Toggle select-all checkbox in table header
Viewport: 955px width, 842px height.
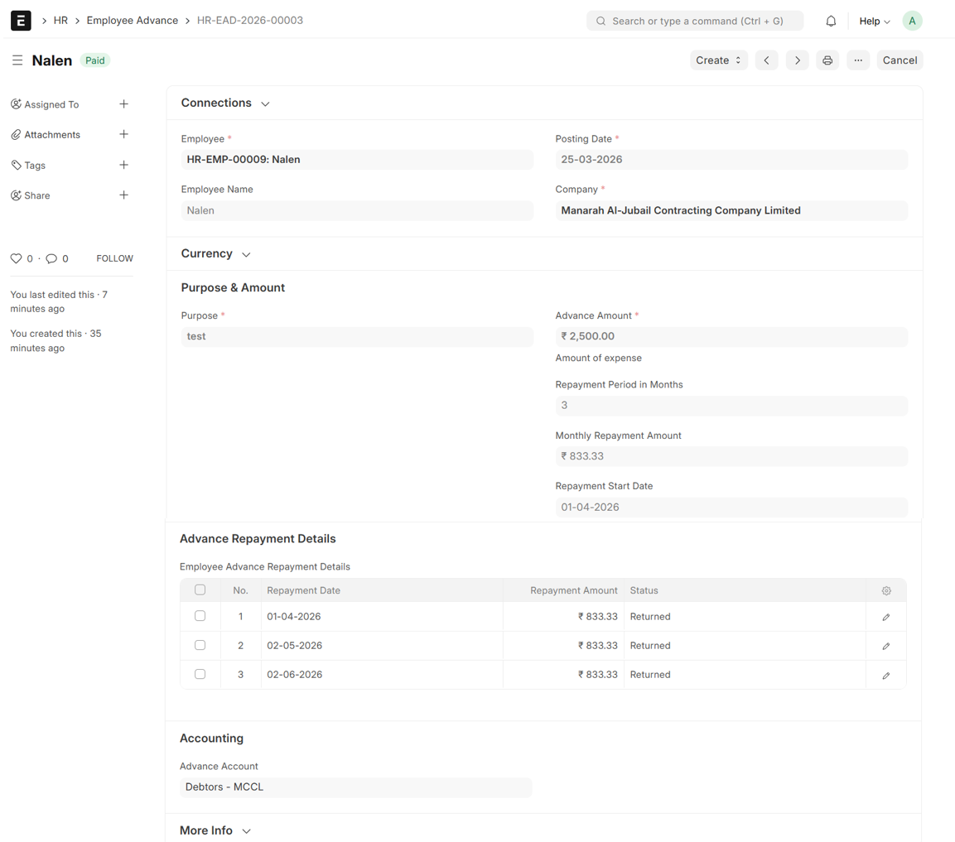pos(200,590)
